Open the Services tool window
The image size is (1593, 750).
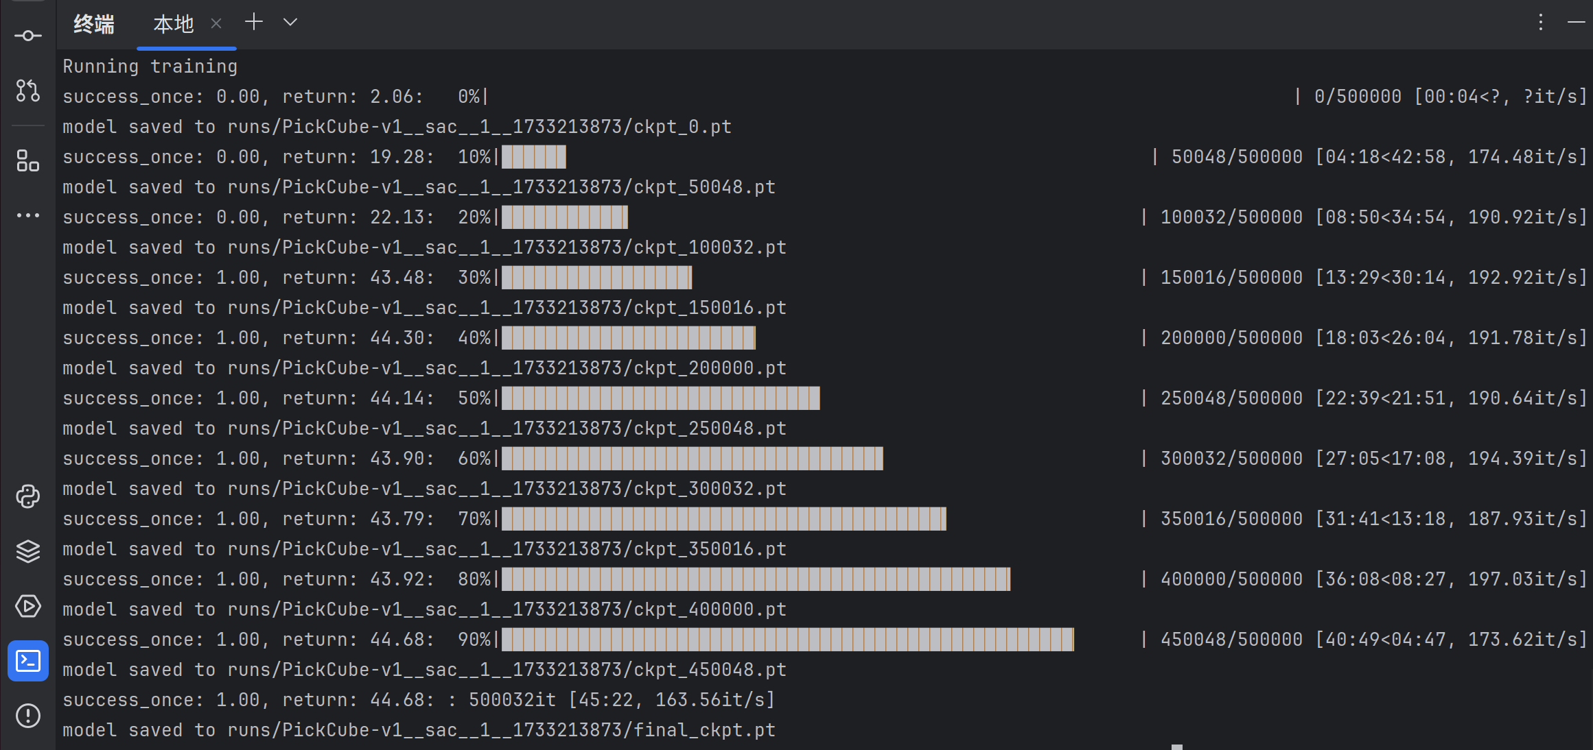pos(27,606)
